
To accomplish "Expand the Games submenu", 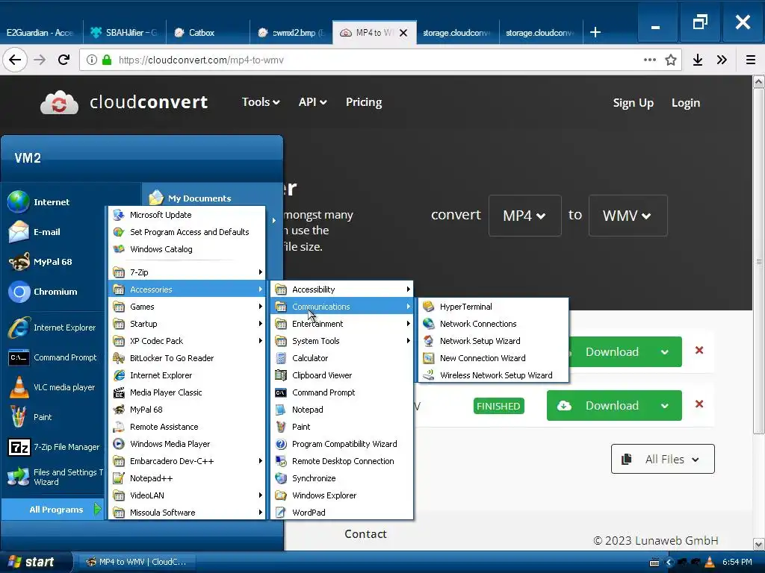I will pos(187,307).
